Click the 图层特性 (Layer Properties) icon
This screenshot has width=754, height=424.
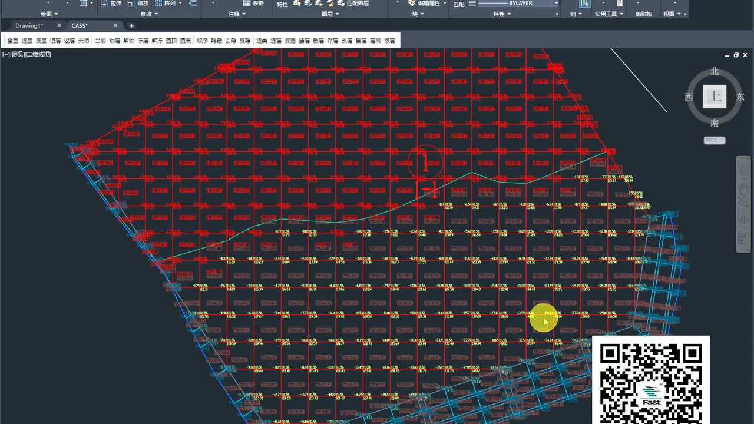(282, 4)
